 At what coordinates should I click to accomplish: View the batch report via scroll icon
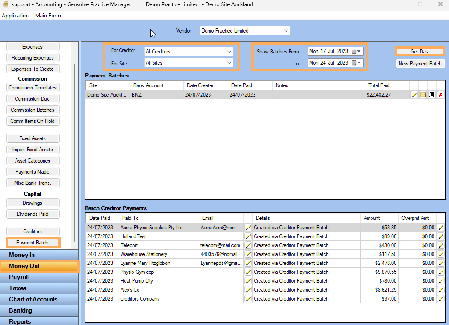[x=432, y=94]
